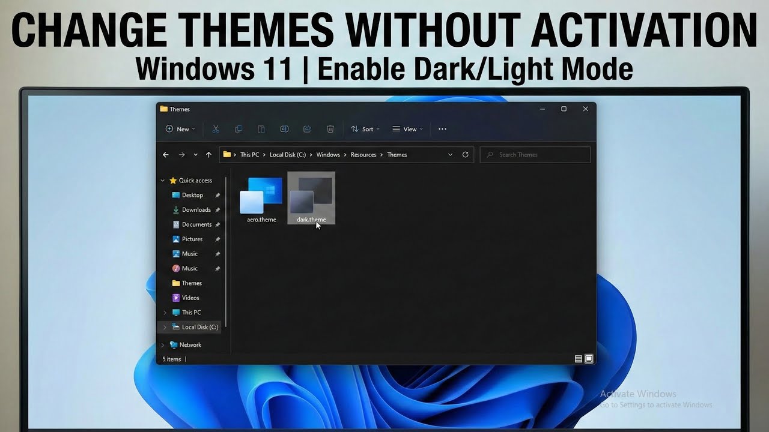Expand This PC tree node

tap(165, 313)
